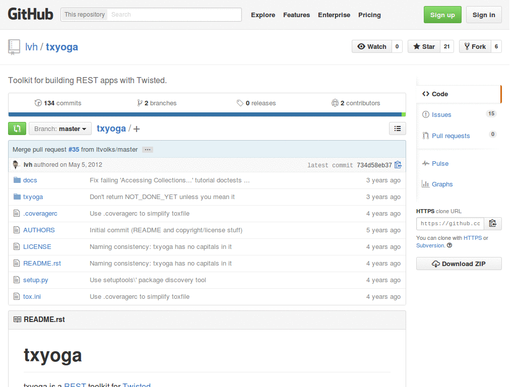This screenshot has height=387, width=516.
Task: Select the HTTPS clone URL field
Action: click(450, 223)
